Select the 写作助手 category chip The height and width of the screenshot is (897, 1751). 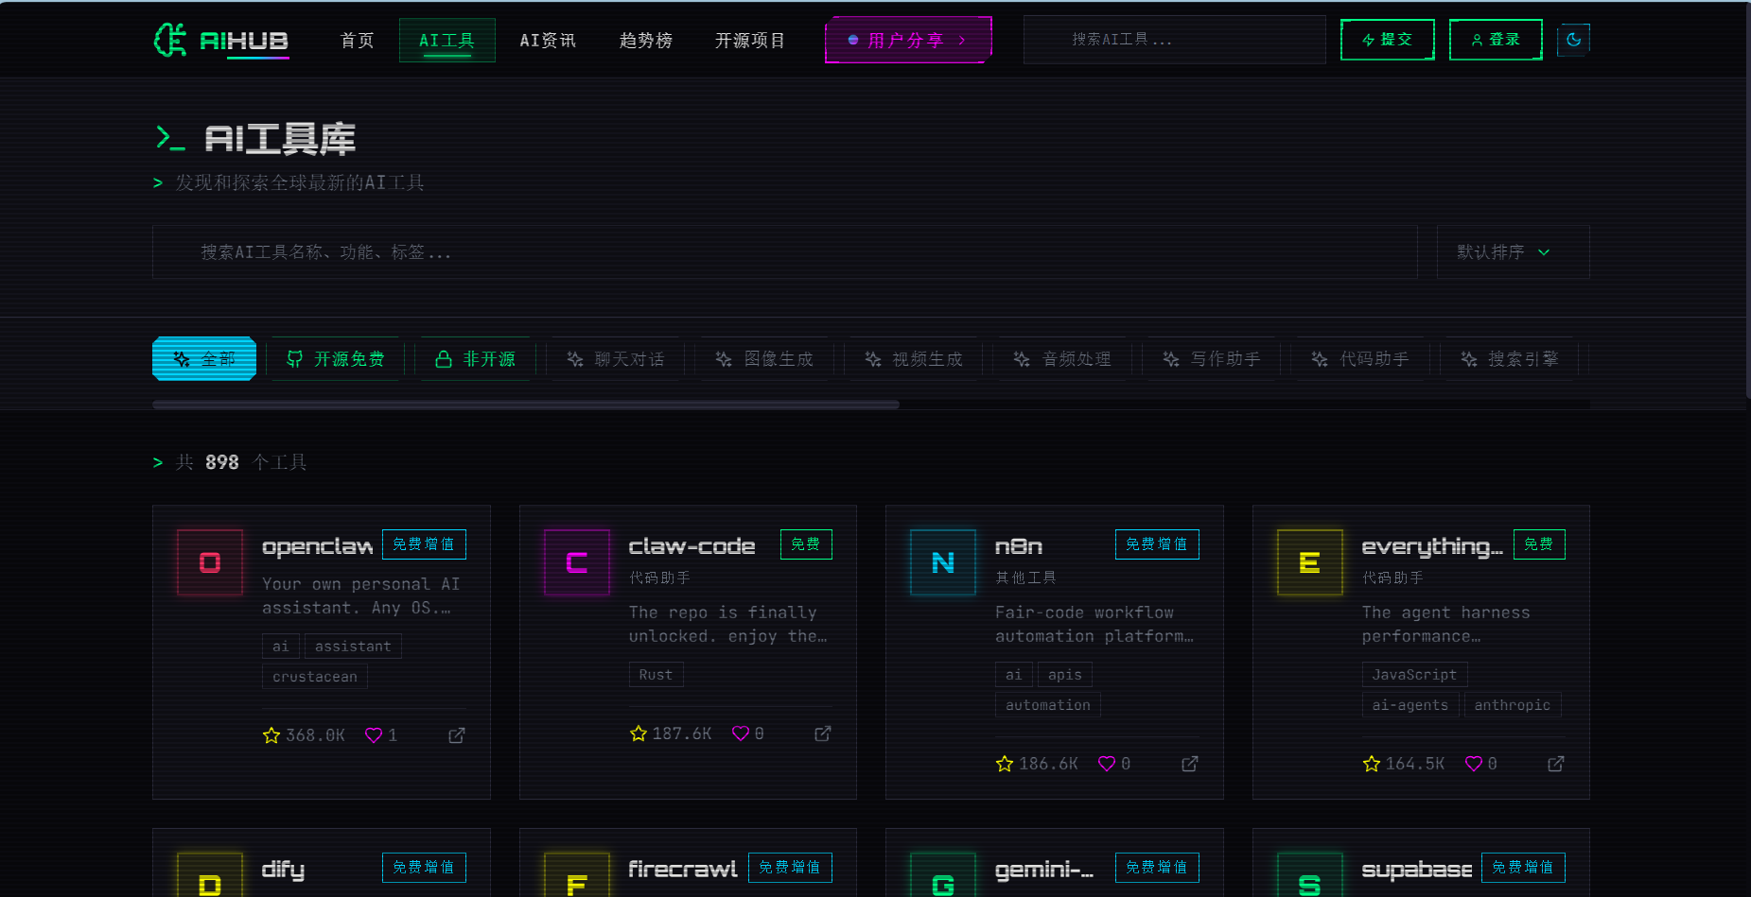pyautogui.click(x=1212, y=359)
